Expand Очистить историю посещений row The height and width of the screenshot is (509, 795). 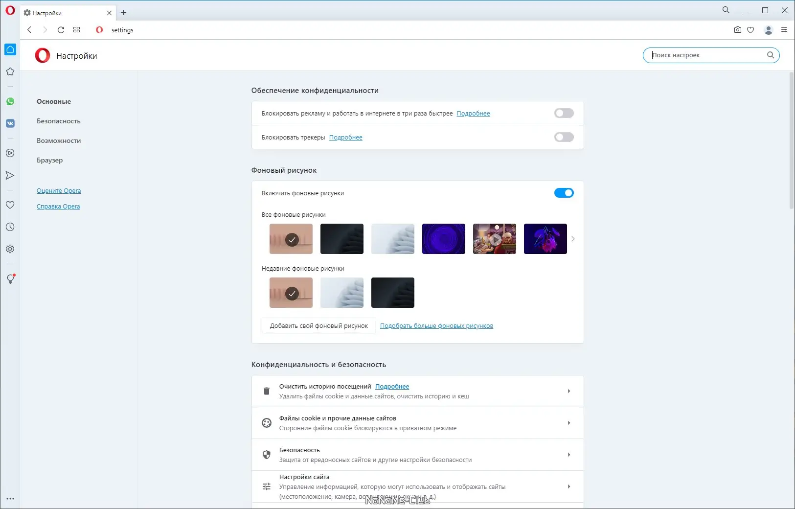click(418, 391)
